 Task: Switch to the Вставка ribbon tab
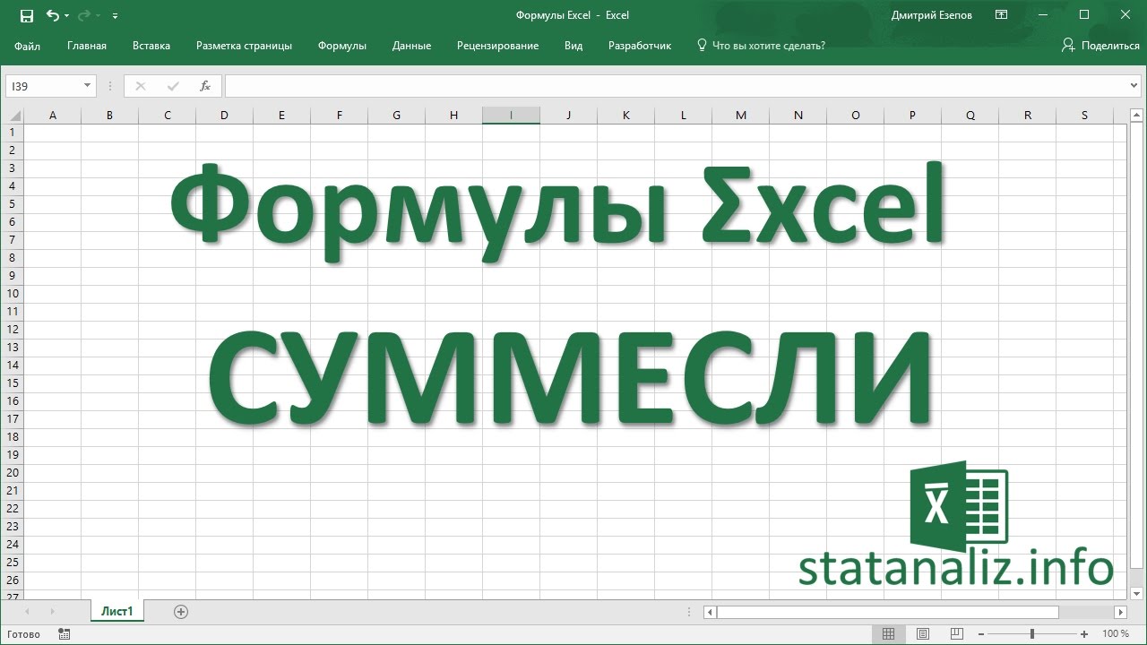coord(151,46)
